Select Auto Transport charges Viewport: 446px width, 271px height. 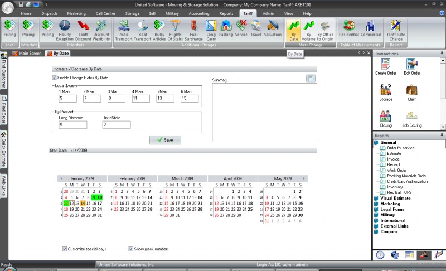click(x=124, y=30)
